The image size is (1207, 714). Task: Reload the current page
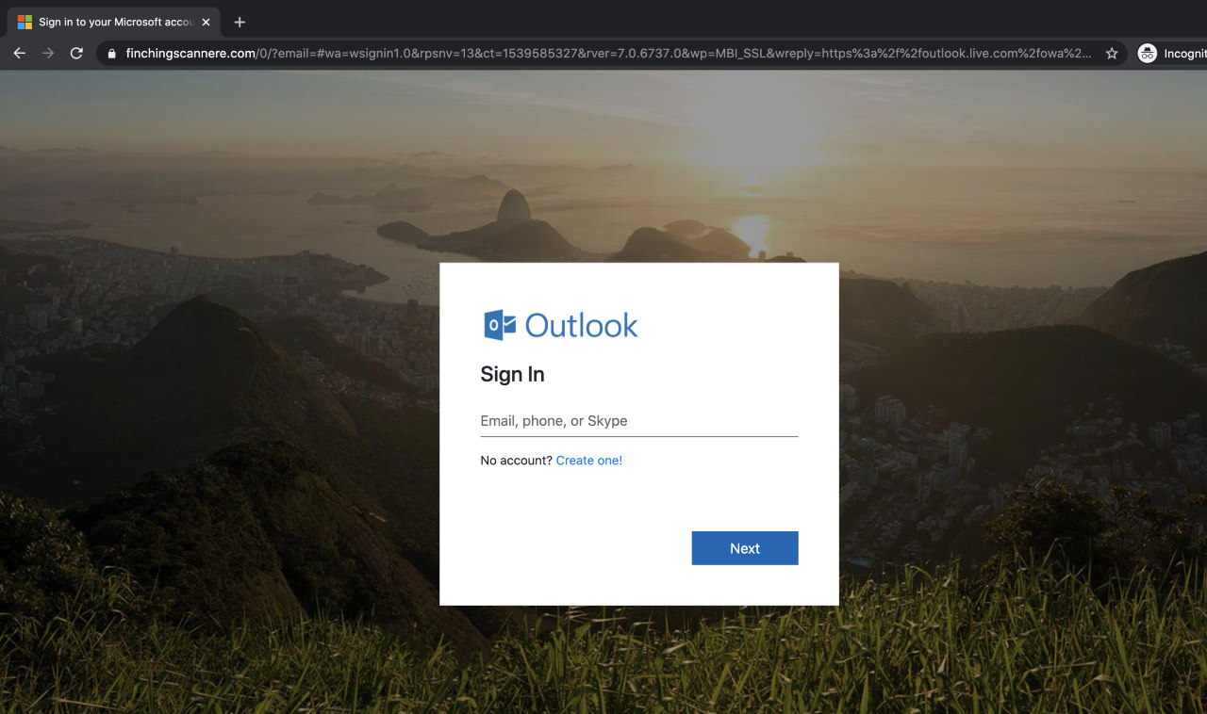click(x=76, y=54)
